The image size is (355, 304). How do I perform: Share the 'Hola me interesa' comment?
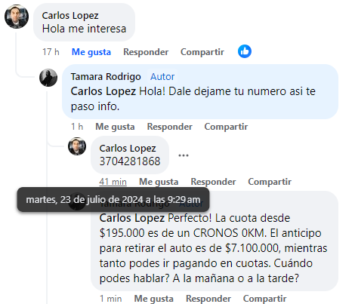202,52
